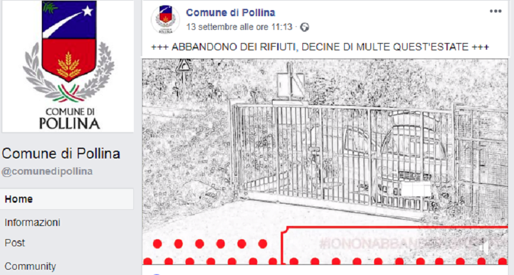
Task: Click the triangular road sign in the video
Action: pyautogui.click(x=183, y=66)
